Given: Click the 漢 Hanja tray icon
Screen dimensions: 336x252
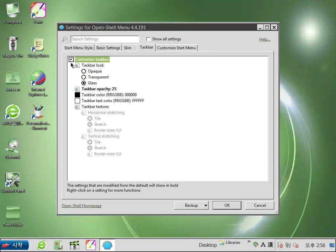Looking at the screenshot, I should pyautogui.click(x=270, y=245).
